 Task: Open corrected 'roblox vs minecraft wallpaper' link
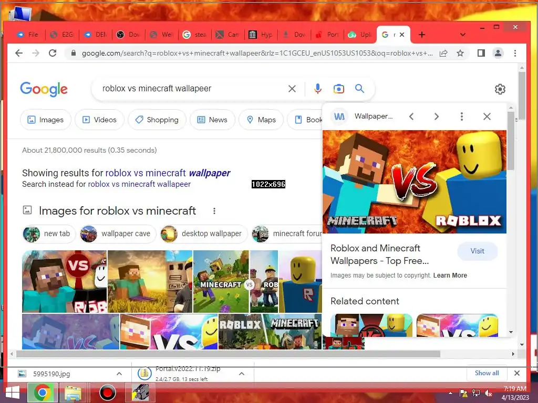click(168, 173)
